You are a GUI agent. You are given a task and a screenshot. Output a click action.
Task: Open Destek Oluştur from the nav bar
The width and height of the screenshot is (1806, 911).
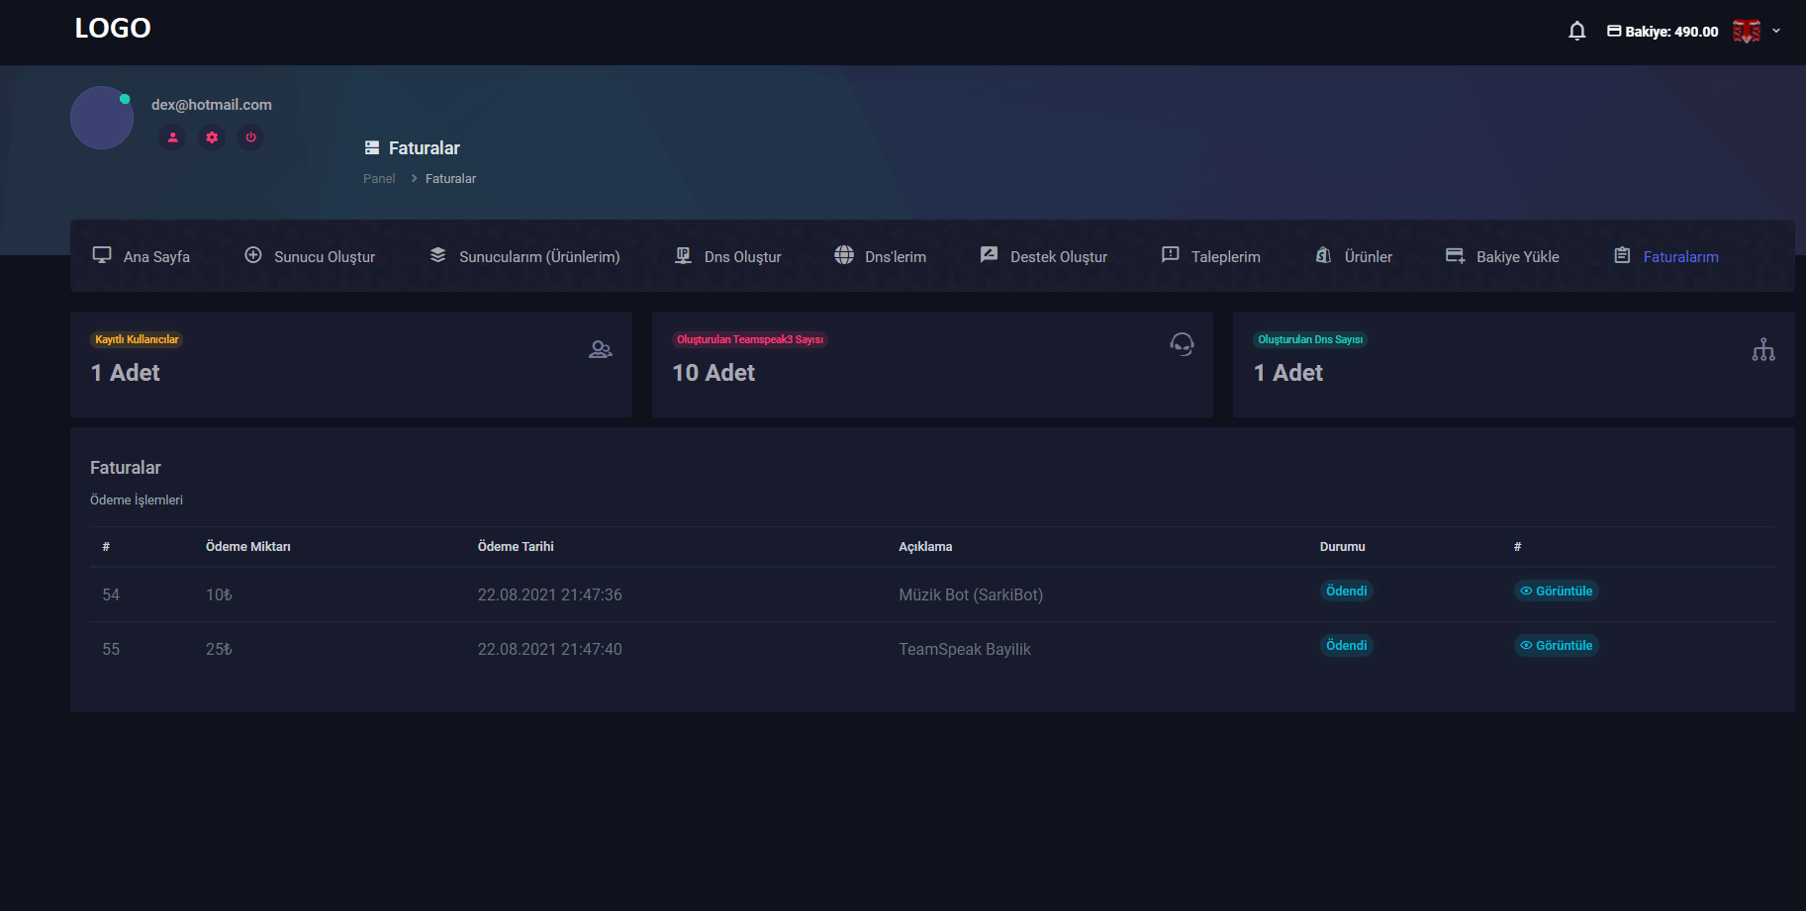pyautogui.click(x=1044, y=256)
